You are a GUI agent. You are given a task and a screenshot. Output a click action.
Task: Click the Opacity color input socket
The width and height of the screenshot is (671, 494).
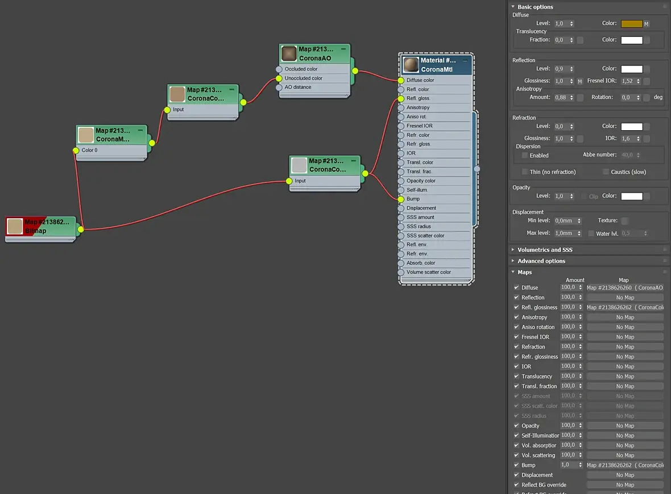coord(401,181)
